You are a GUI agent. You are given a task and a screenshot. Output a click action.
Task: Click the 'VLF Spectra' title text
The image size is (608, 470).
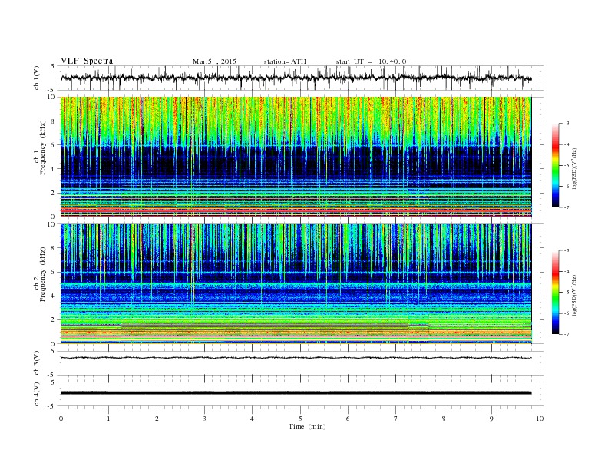[x=87, y=61]
